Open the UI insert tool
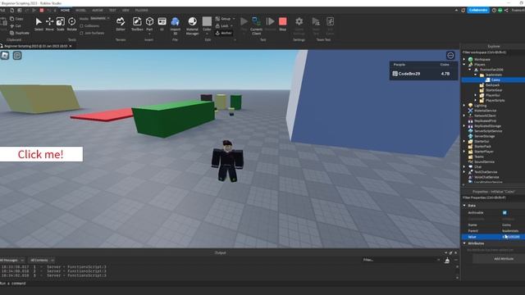525x295 pixels. [x=162, y=24]
